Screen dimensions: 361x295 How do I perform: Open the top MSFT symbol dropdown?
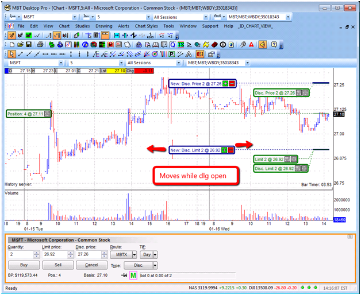pyautogui.click(x=75, y=17)
